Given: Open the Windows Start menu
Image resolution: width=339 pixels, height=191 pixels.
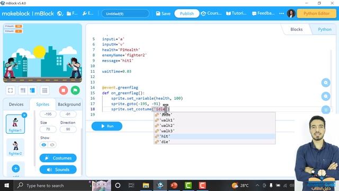Looking at the screenshot, I should (x=7, y=186).
